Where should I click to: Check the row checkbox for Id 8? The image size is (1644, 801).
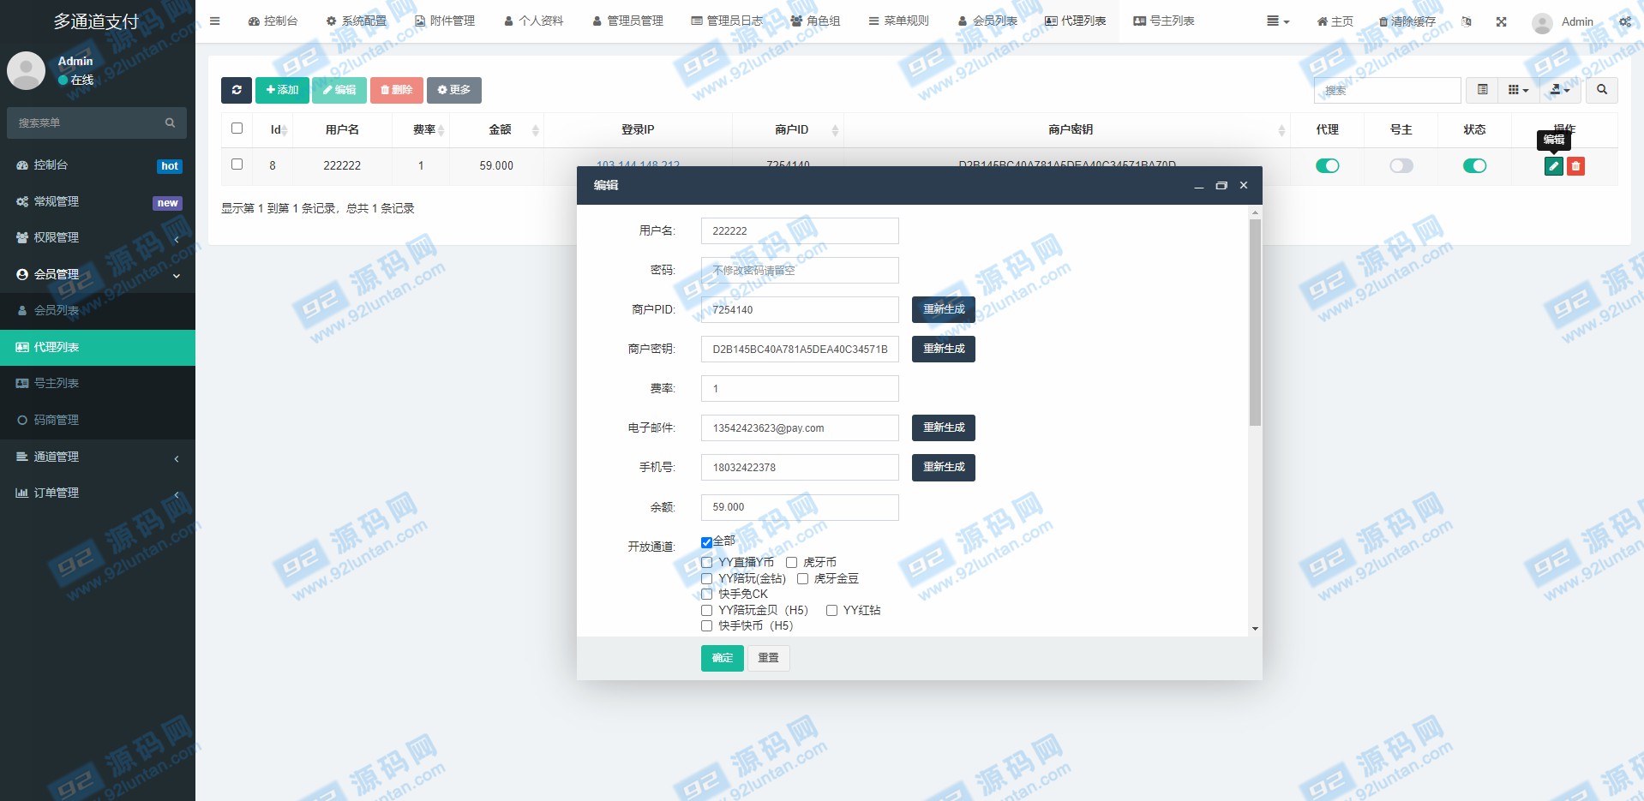pos(237,164)
